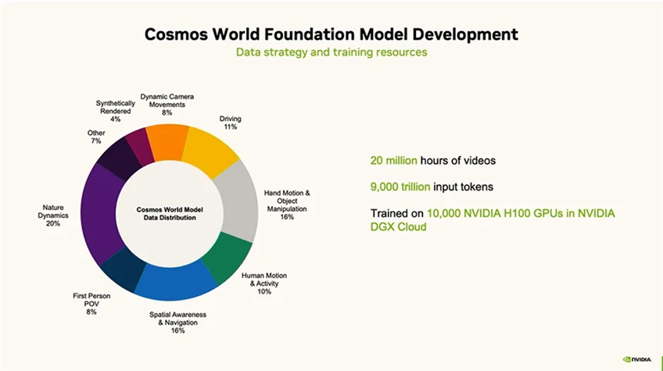This screenshot has width=663, height=371.
Task: Click the gray Hand Motion donut segment
Action: point(234,199)
